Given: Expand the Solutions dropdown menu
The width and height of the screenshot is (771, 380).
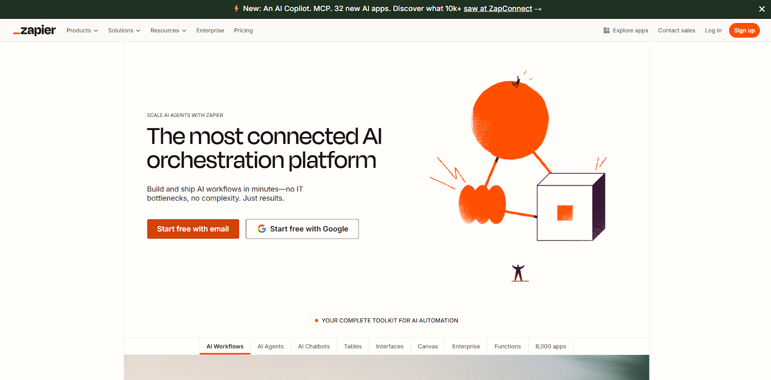Looking at the screenshot, I should click(124, 30).
